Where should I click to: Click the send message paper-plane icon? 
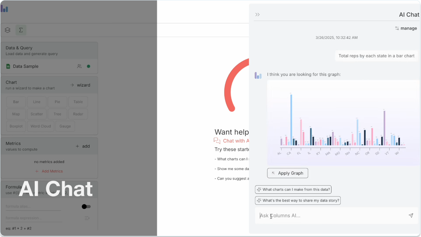click(x=411, y=216)
